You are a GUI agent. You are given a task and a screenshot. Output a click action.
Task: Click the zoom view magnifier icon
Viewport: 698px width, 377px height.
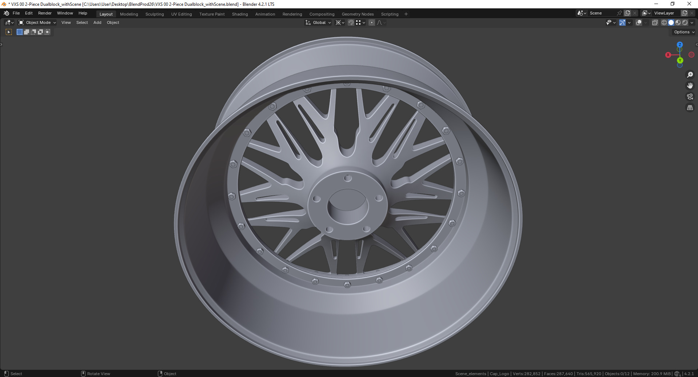click(690, 75)
